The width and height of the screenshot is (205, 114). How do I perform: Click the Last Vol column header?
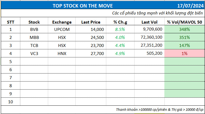click(x=149, y=22)
